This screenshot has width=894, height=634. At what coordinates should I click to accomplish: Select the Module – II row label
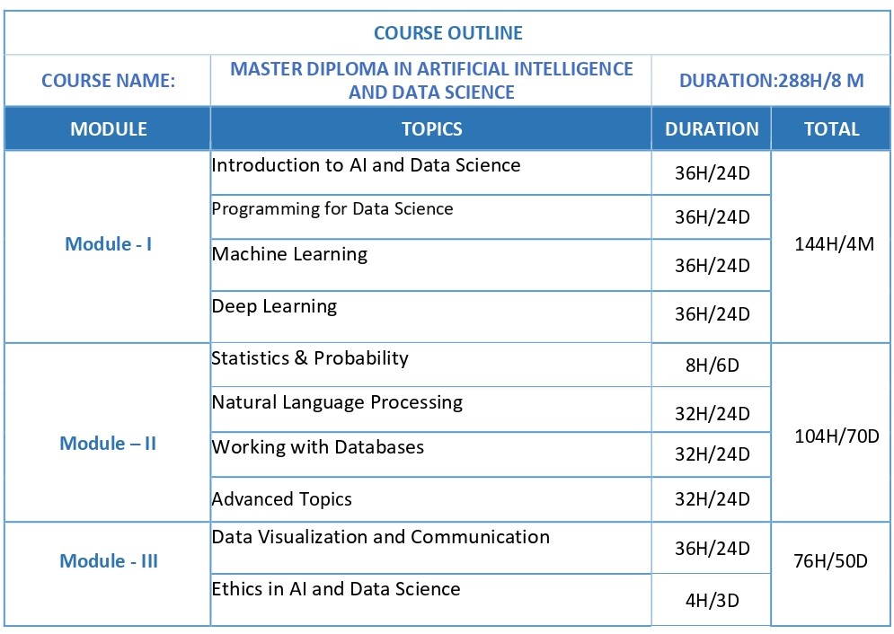point(108,444)
